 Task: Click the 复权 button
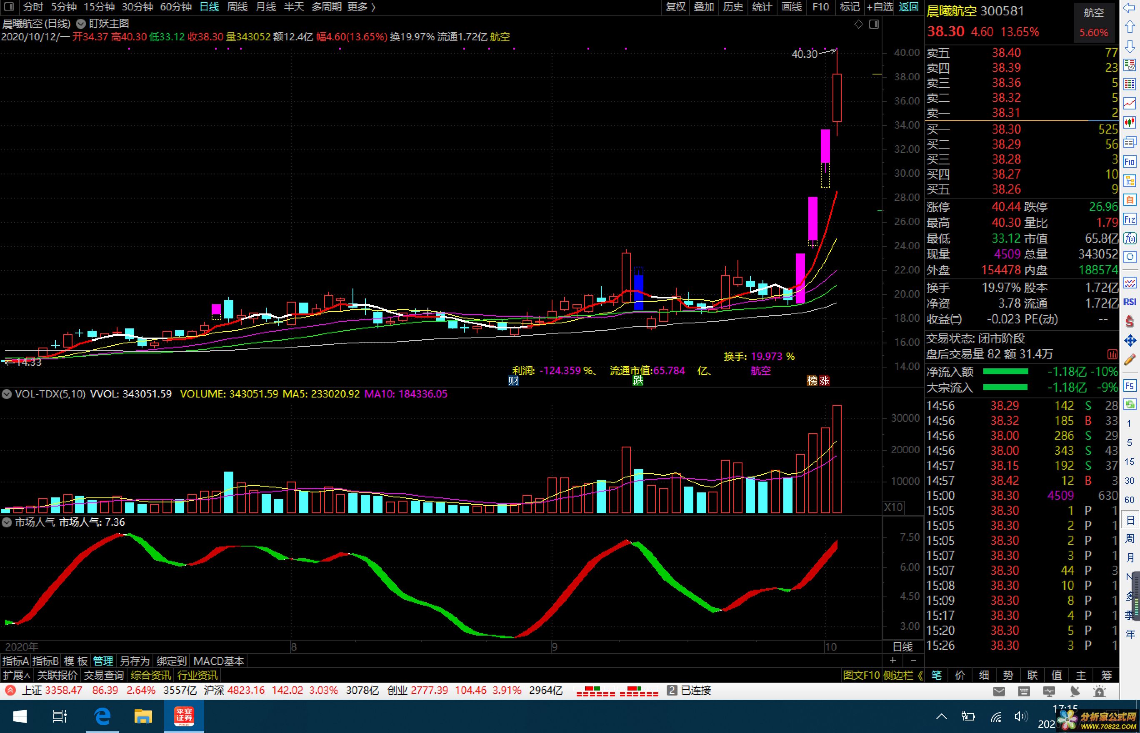(675, 7)
